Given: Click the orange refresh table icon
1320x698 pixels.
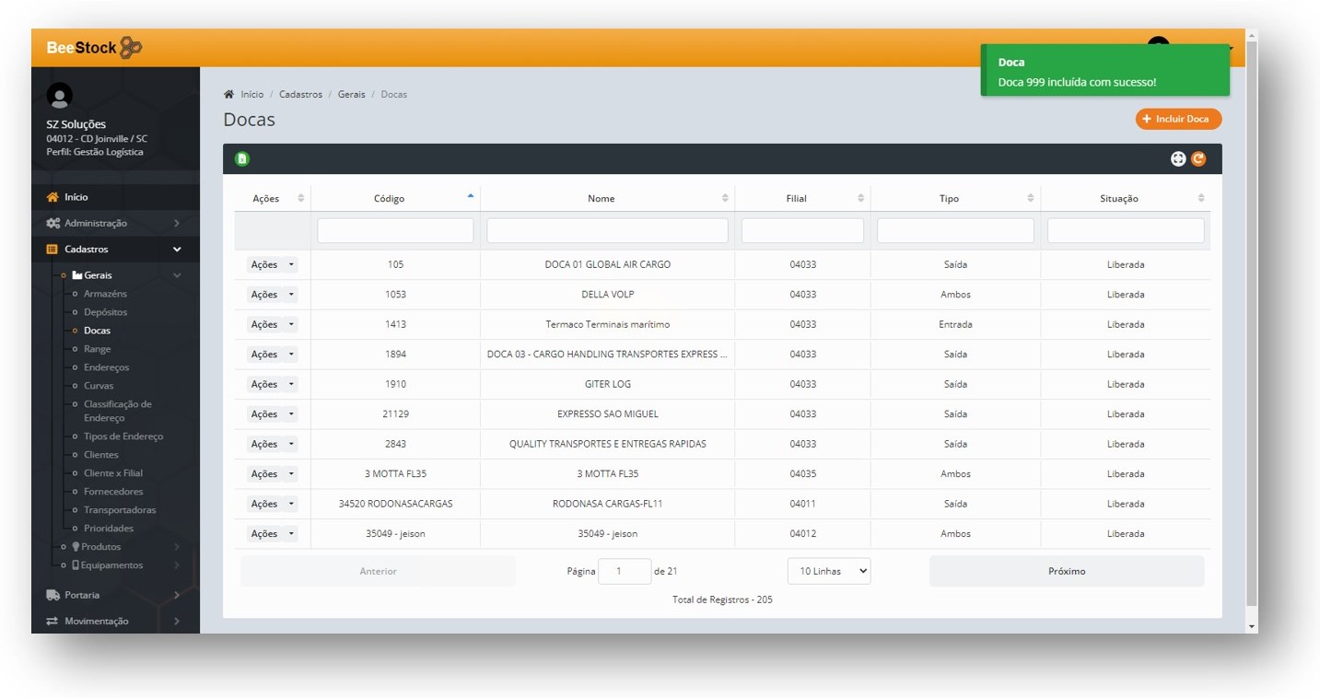Looking at the screenshot, I should pos(1198,158).
